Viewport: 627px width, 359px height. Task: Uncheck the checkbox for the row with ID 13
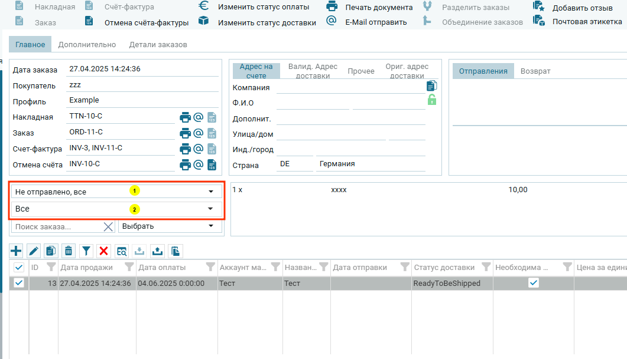point(19,283)
